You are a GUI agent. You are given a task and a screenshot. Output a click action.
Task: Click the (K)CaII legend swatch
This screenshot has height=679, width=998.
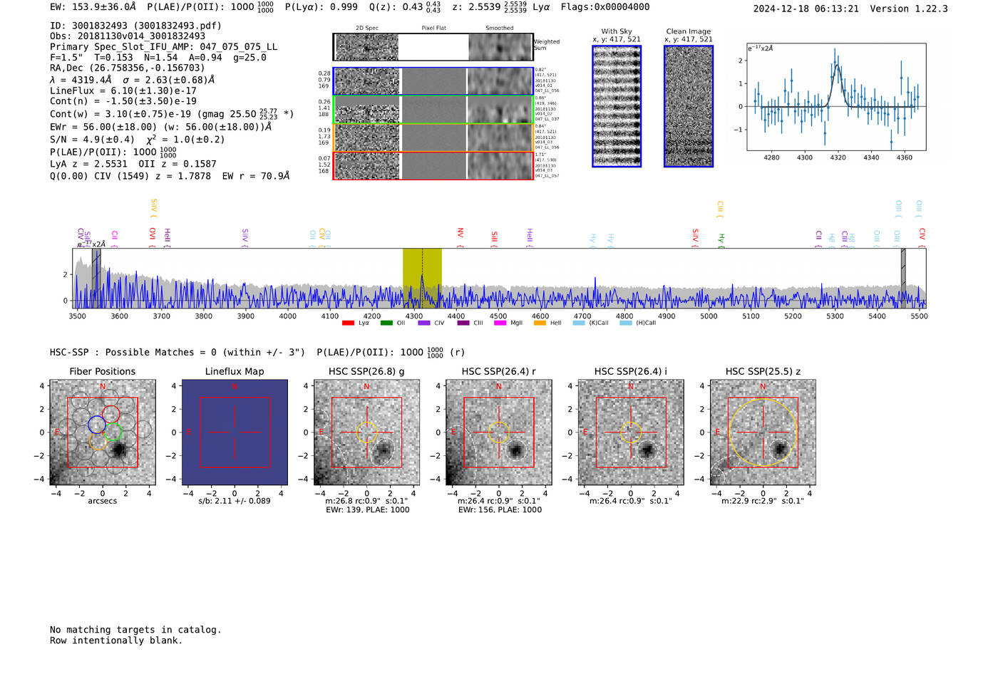(x=579, y=323)
